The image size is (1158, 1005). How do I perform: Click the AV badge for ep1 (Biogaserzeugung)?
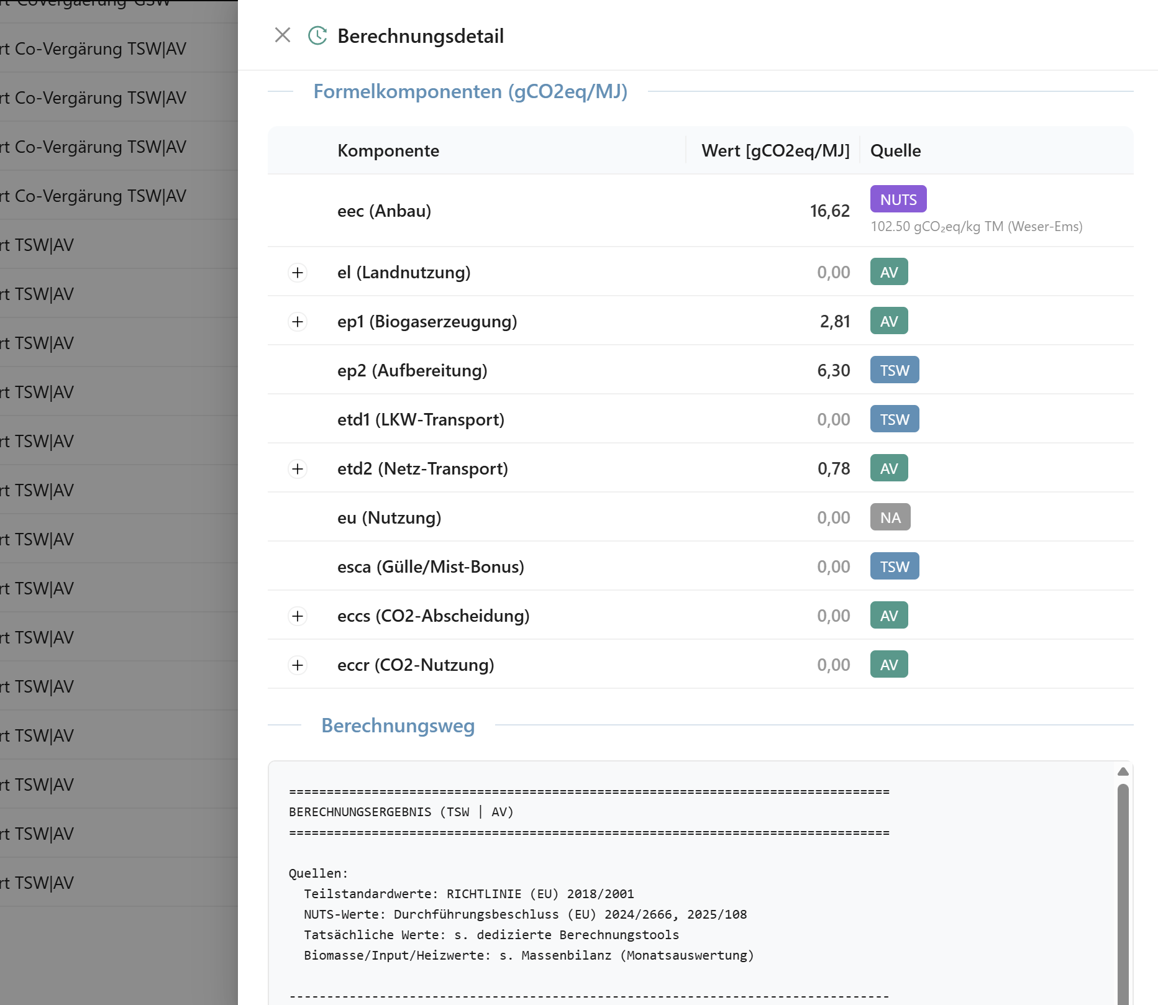(888, 321)
